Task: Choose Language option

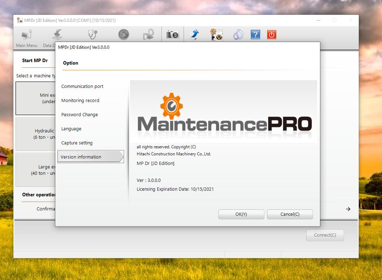Action: pos(71,129)
